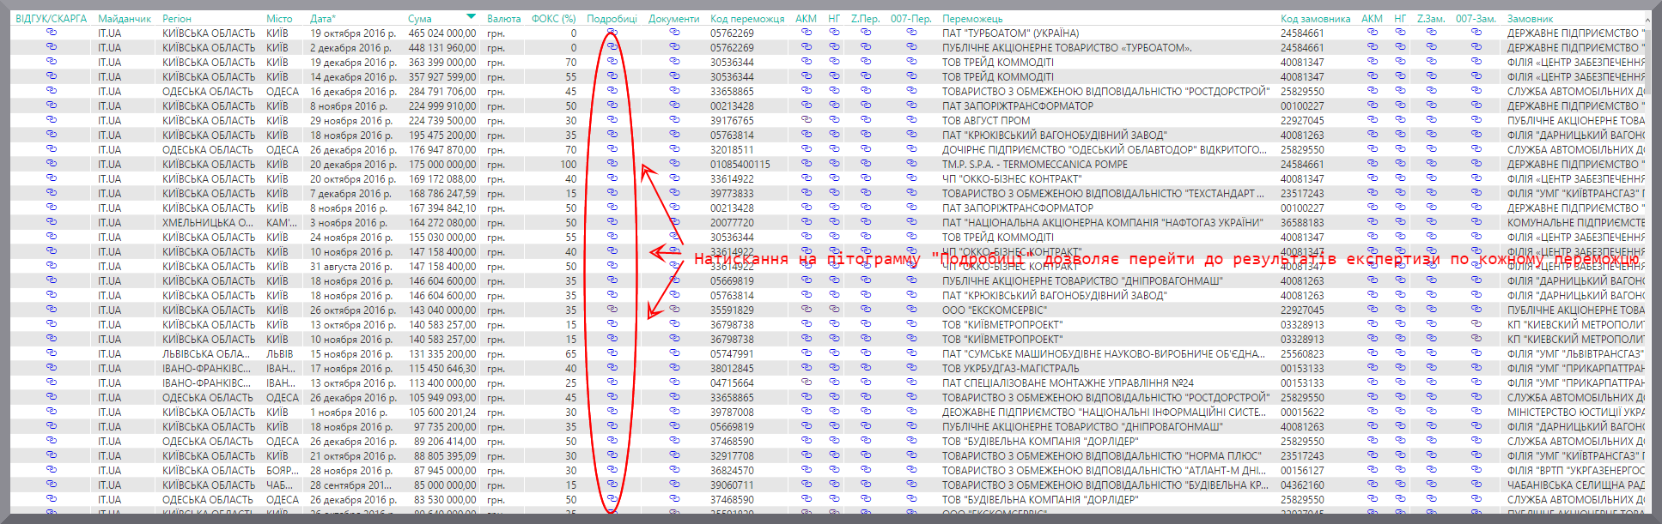Open Z.Зам. link for customer code 36588183

[1430, 222]
